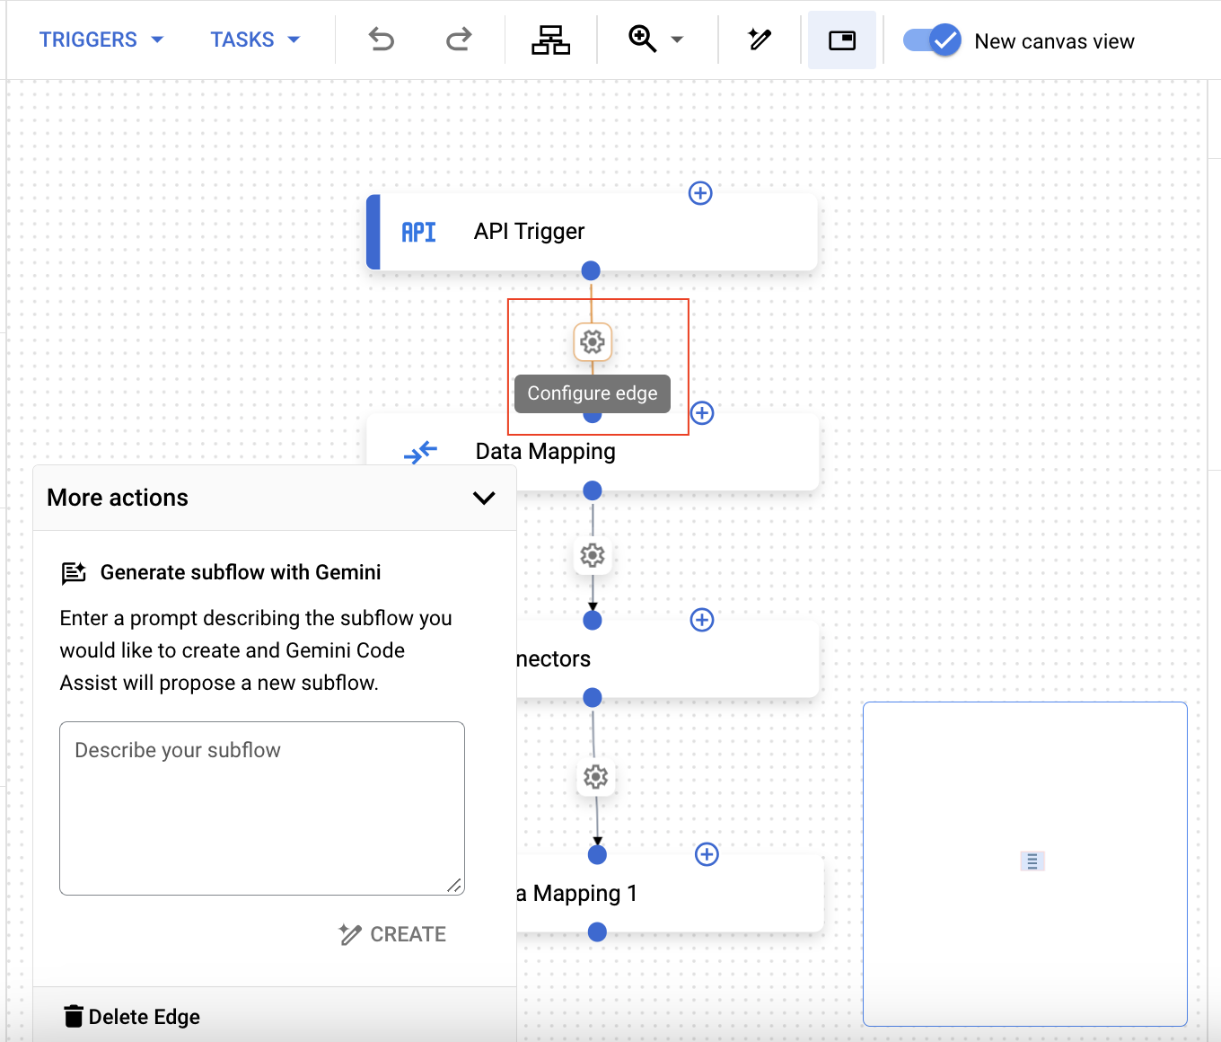Click the Data Mapping arrows icon
Viewport: 1221px width, 1042px height.
click(x=420, y=452)
